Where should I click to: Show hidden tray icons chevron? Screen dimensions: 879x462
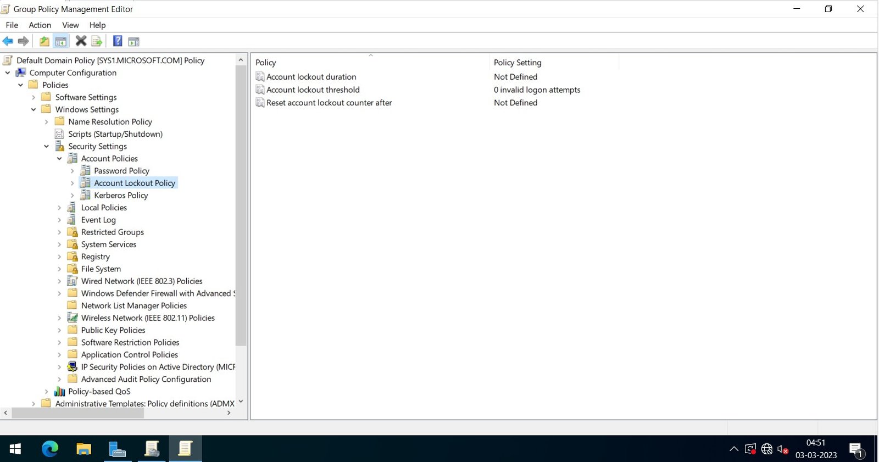pos(734,449)
